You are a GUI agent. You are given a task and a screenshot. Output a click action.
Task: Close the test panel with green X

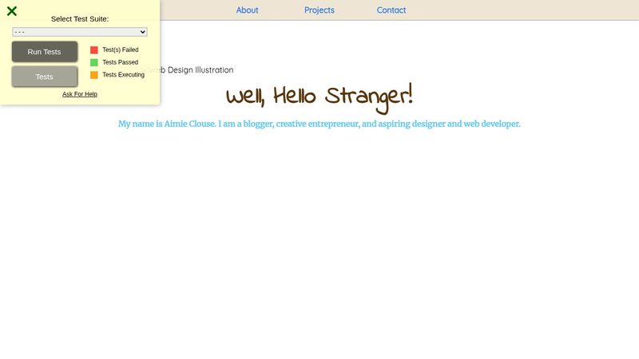click(x=12, y=11)
